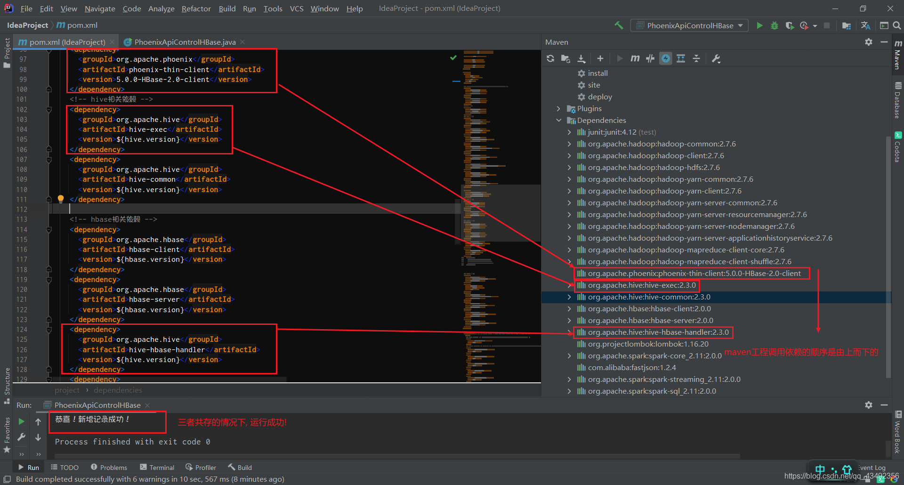Viewport: 904px width, 485px height.
Task: Start debugging with the bug icon
Action: pyautogui.click(x=775, y=25)
